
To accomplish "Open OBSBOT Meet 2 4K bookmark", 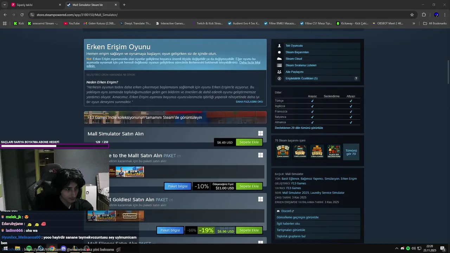I will point(387,24).
